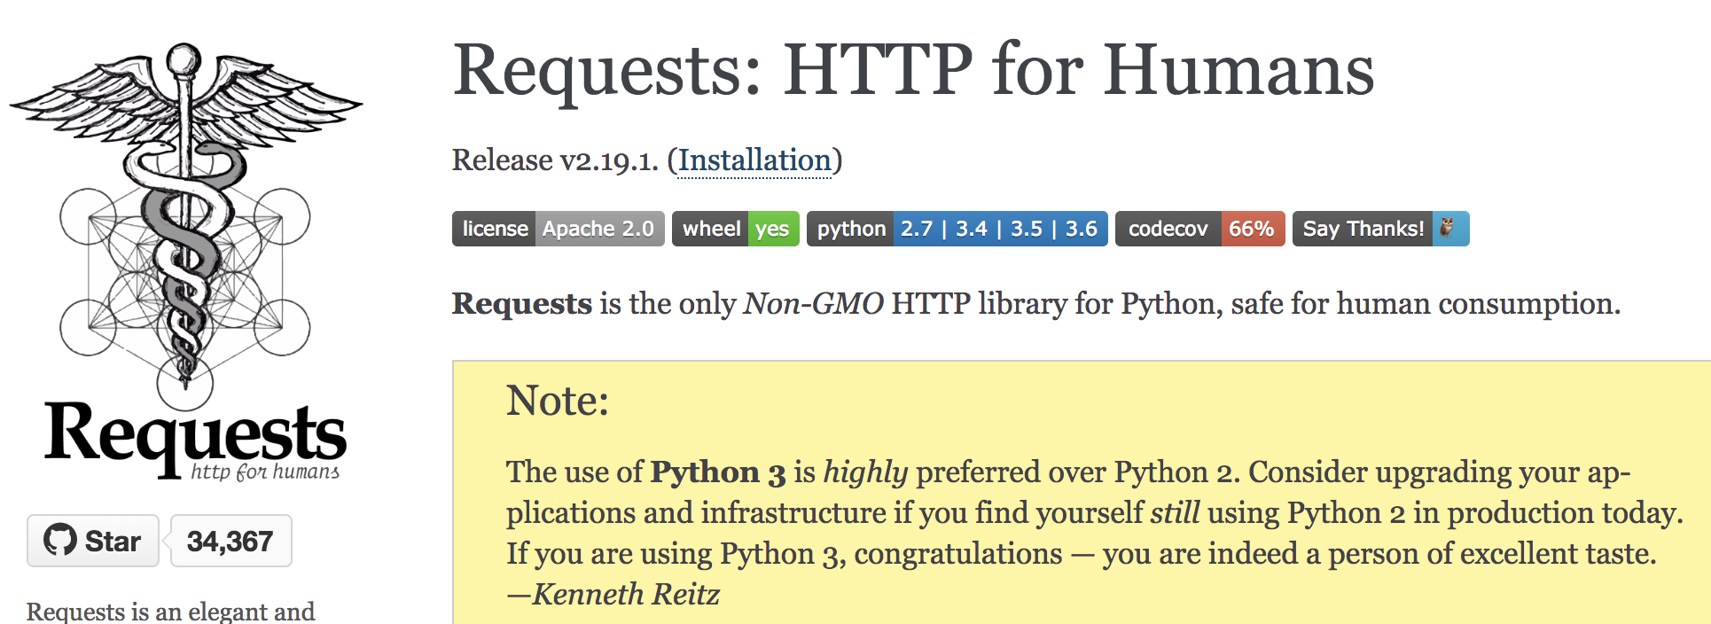Click the green 'yes' segment of wheel badge

[773, 229]
